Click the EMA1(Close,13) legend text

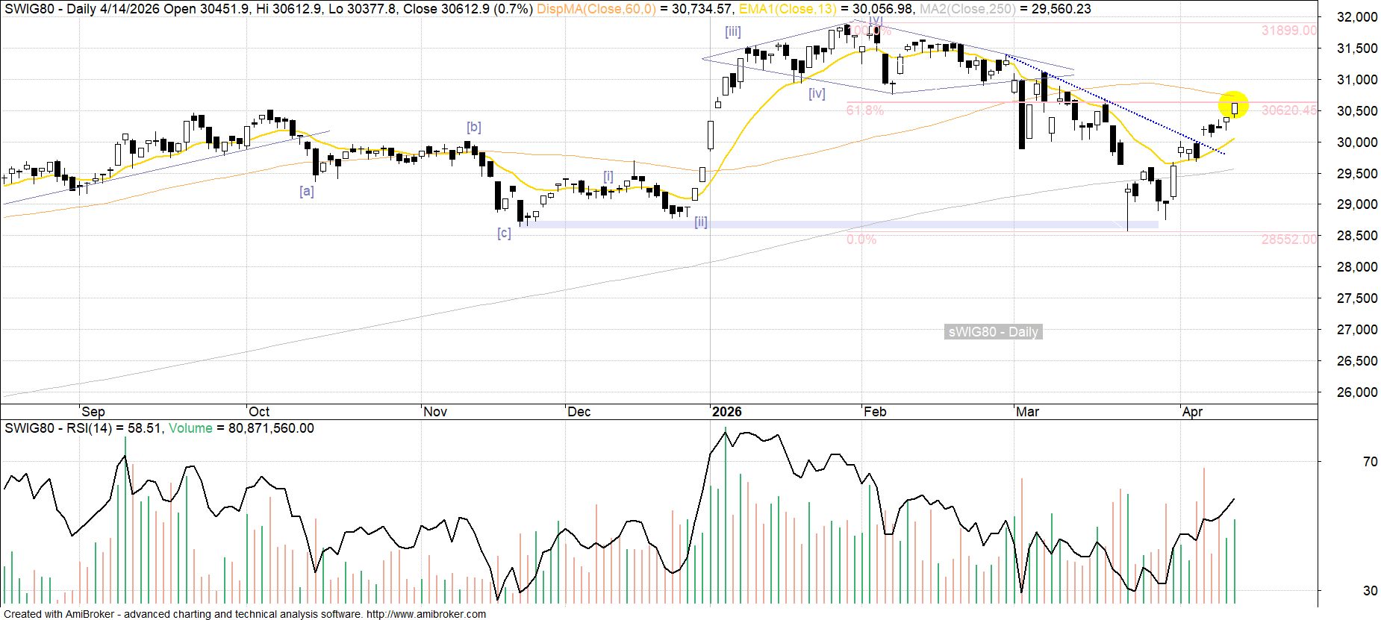click(x=790, y=9)
